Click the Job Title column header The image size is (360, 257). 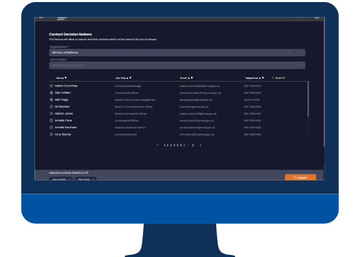120,78
